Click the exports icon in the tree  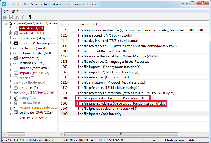(16, 78)
